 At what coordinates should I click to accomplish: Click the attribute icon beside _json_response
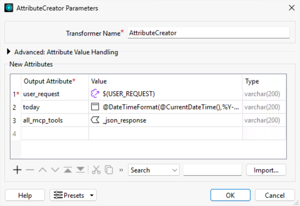[x=95, y=120]
